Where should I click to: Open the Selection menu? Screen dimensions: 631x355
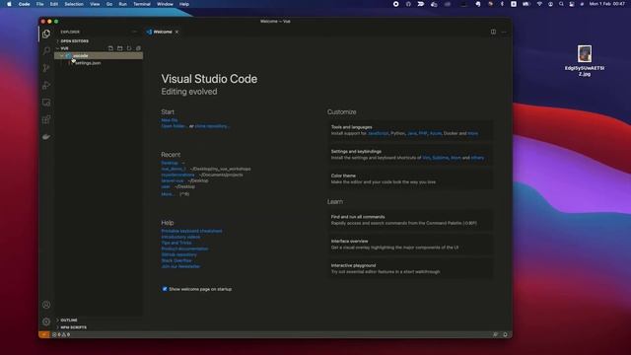pyautogui.click(x=74, y=4)
